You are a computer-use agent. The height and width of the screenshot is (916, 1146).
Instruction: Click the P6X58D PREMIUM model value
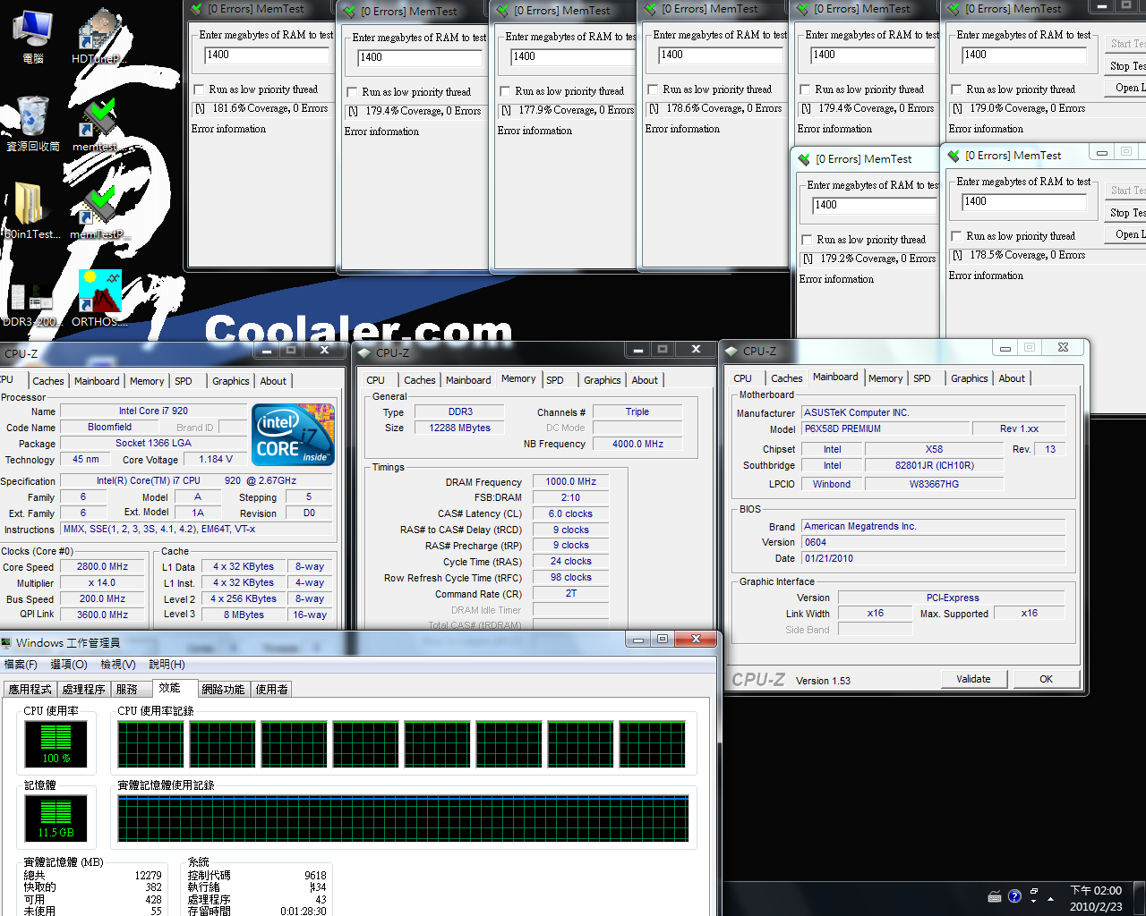885,428
